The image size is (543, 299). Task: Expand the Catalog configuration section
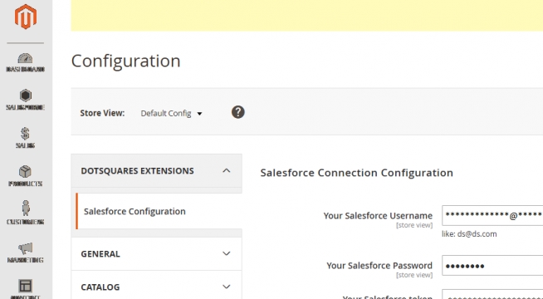click(x=157, y=287)
